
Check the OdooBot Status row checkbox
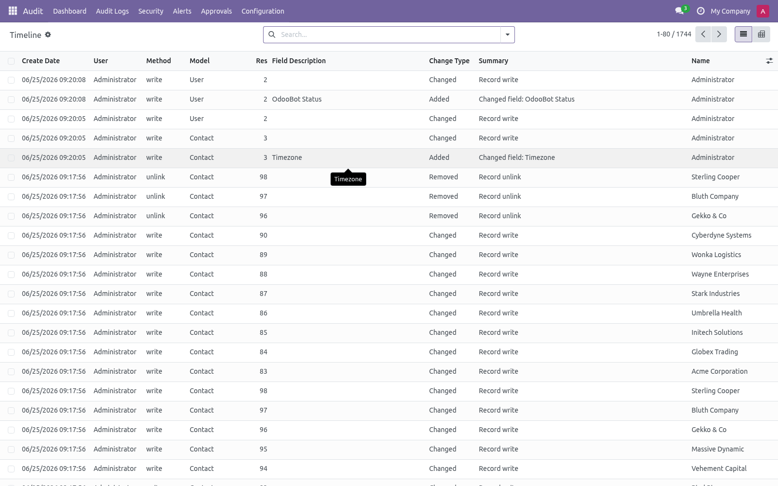pos(11,99)
